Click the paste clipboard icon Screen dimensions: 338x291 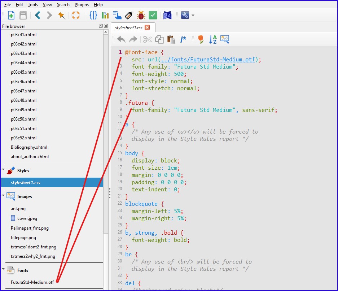point(171,39)
